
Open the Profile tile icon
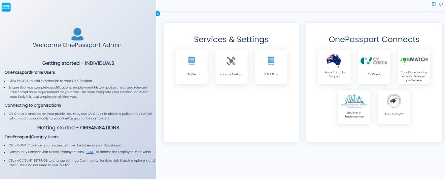click(x=191, y=61)
